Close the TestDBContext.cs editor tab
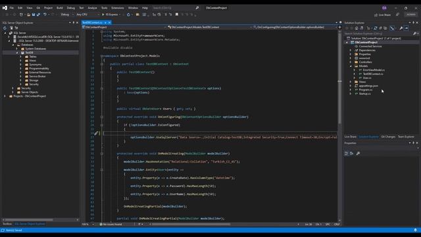421x237 pixels. pyautogui.click(x=109, y=23)
